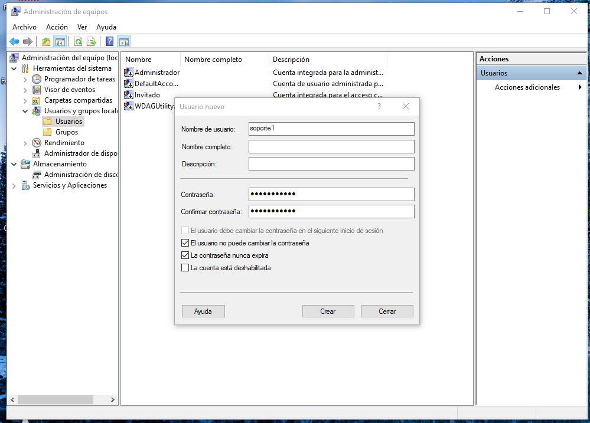
Task: Uncheck 'El usuario no puede cambiar la contraseña'
Action: [185, 243]
